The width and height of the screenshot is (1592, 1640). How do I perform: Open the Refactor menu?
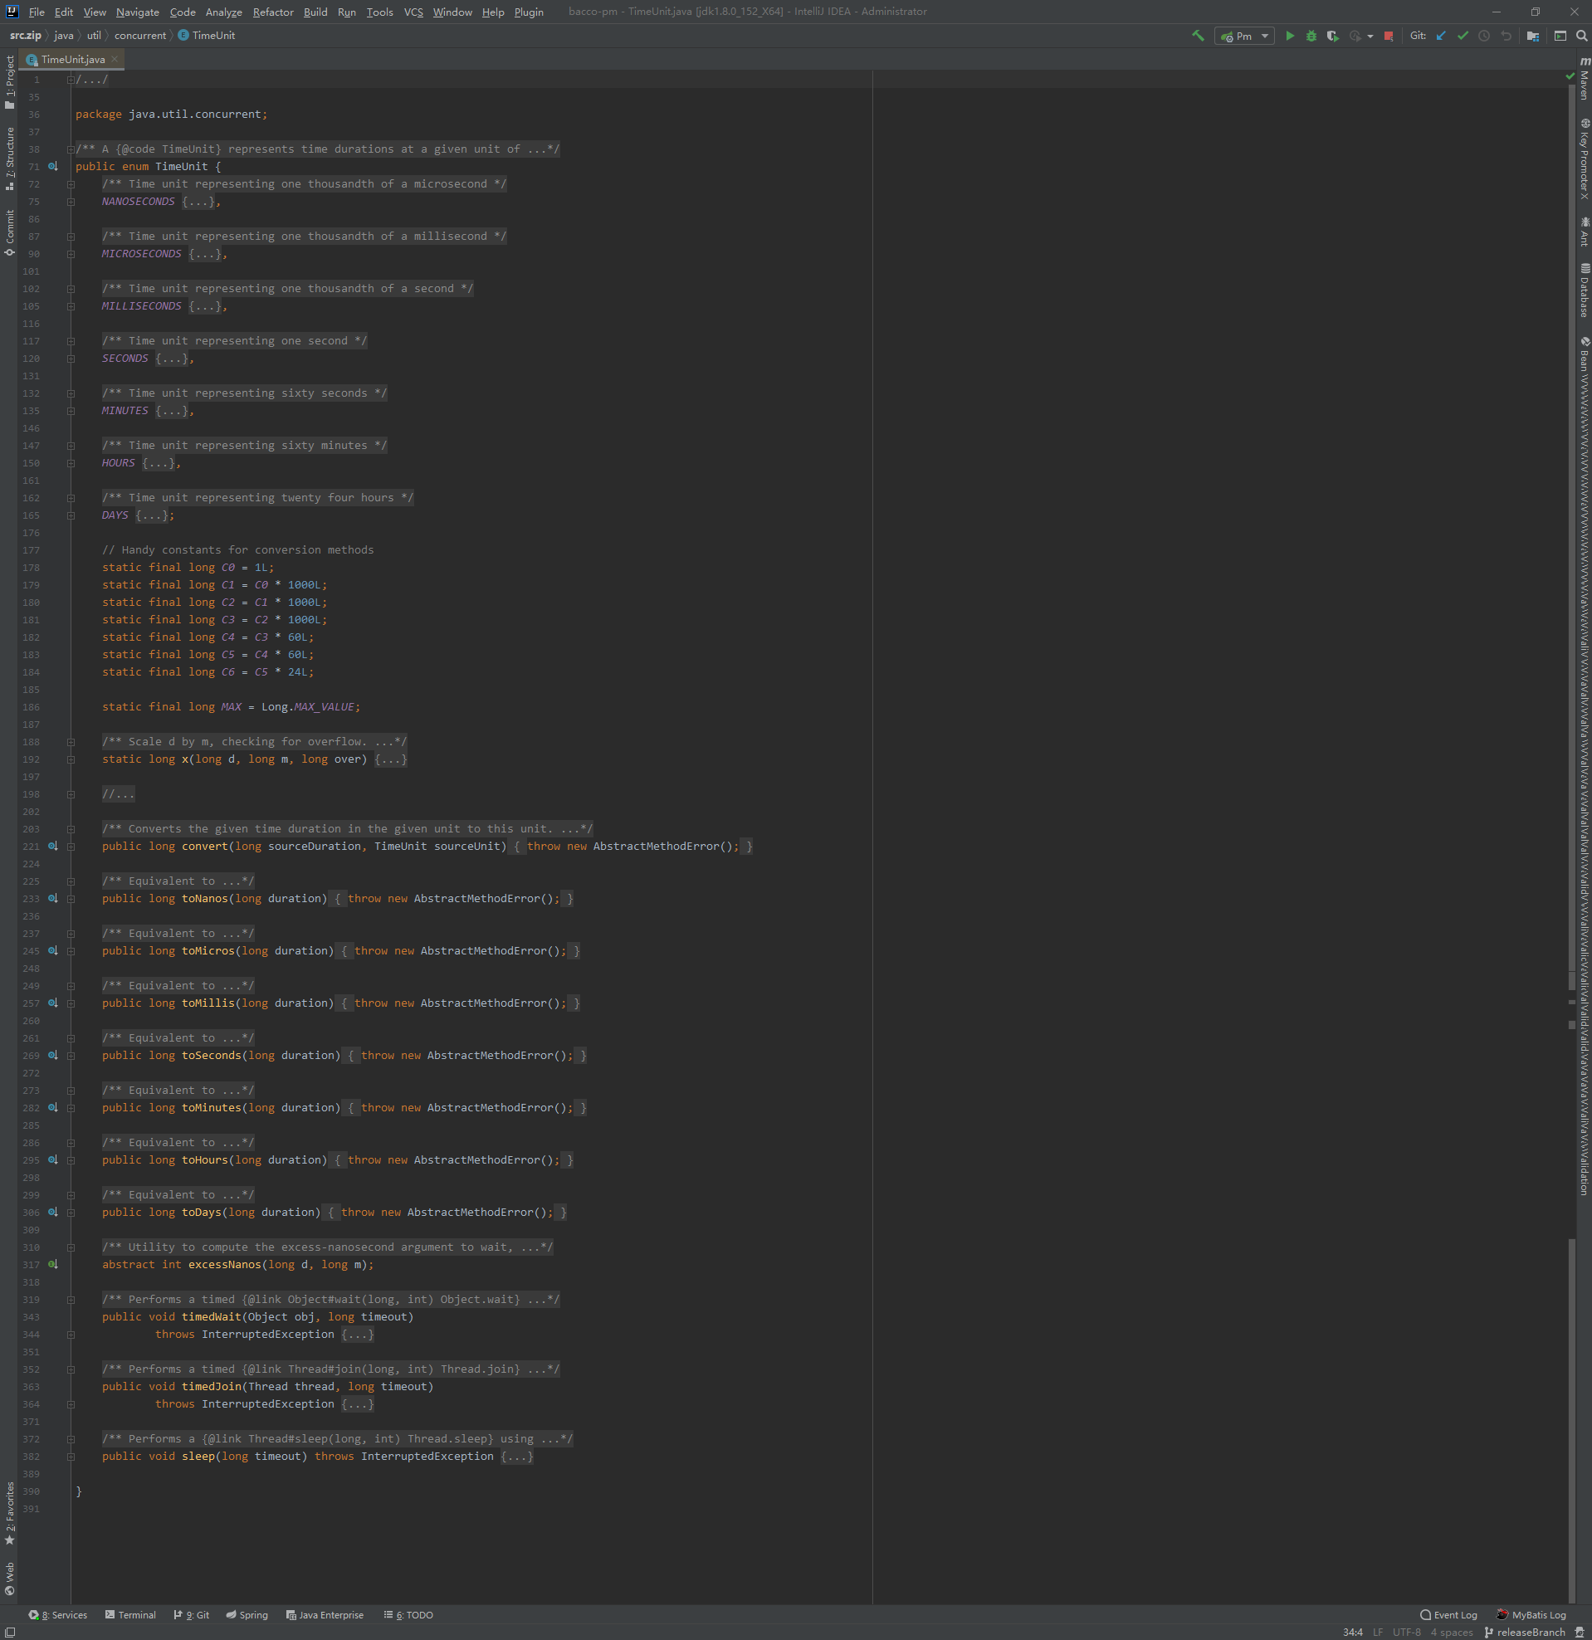coord(273,12)
